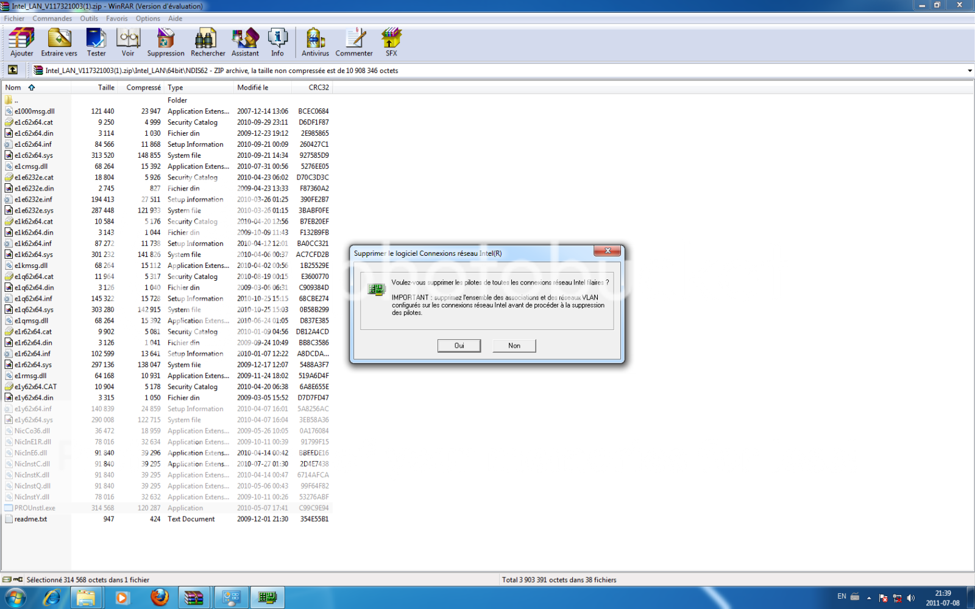Expand the archive path dropdown arrow
975x609 pixels.
970,71
